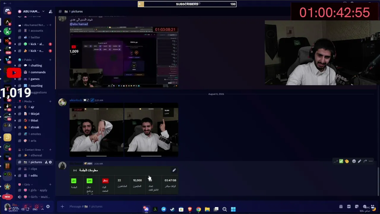The width and height of the screenshot is (380, 214).
Task: Open the ABH message author avatar
Action: [x=62, y=166]
